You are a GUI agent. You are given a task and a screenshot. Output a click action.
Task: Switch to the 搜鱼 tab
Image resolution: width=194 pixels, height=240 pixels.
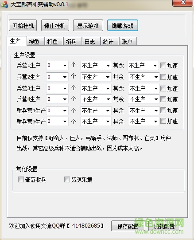[36, 42]
